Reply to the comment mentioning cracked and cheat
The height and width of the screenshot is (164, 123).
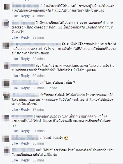[x=25, y=37]
